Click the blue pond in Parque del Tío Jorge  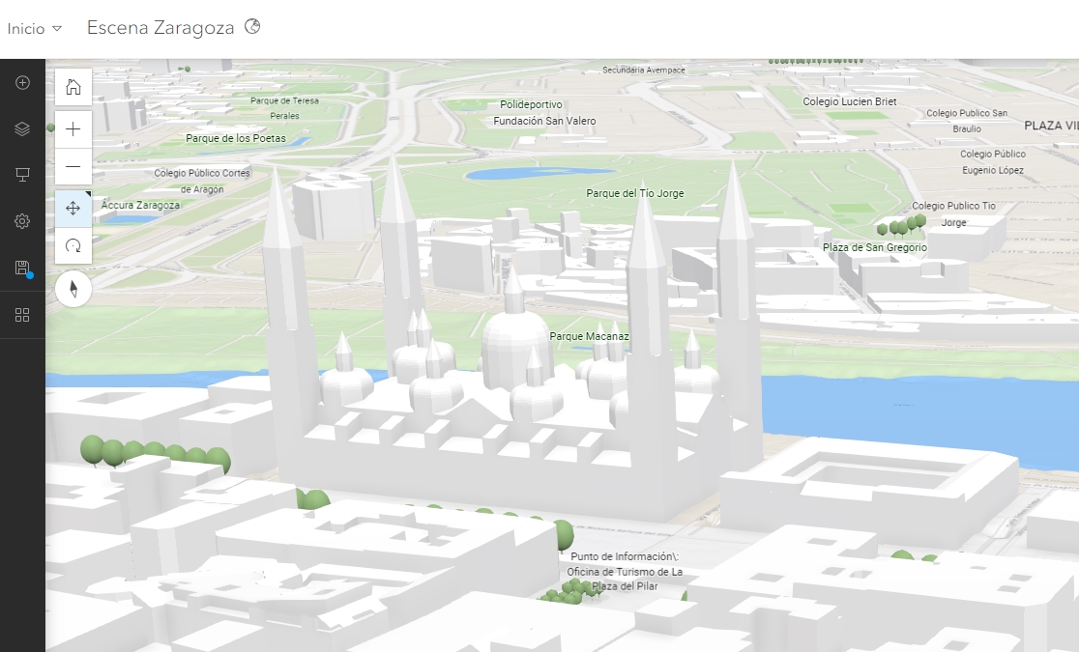pos(539,173)
